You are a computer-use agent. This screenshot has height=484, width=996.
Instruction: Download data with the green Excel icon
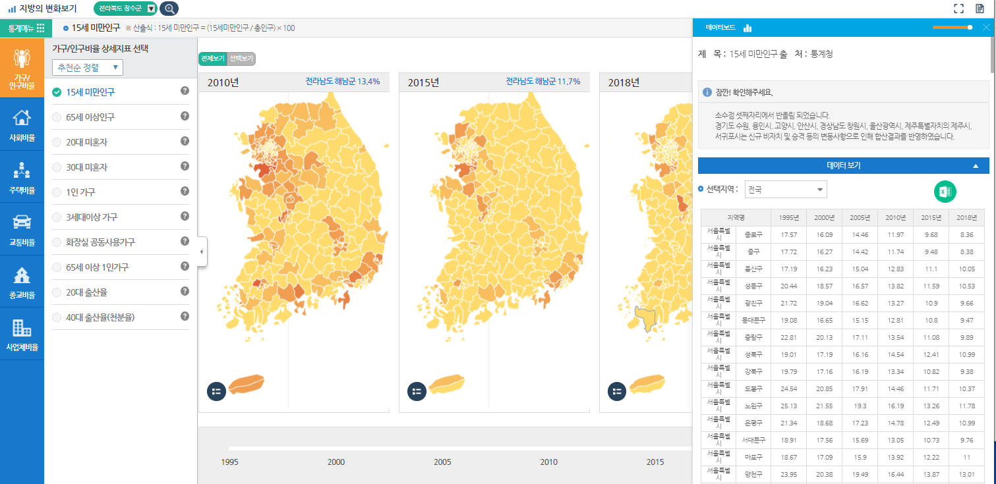[945, 192]
